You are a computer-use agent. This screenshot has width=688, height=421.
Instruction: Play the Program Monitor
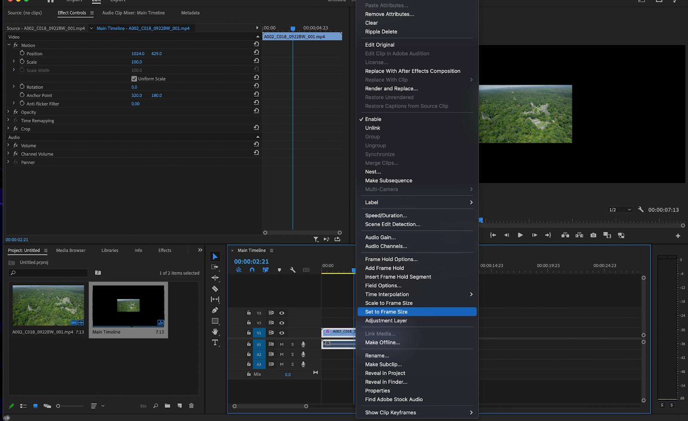(x=520, y=235)
